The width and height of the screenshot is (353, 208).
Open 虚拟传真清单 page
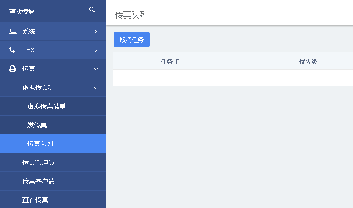pyautogui.click(x=53, y=106)
